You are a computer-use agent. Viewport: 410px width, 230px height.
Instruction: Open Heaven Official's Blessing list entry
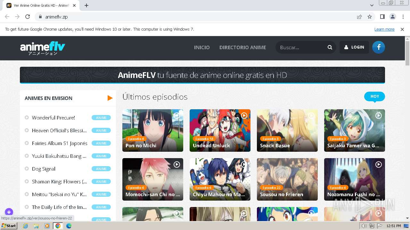click(x=59, y=130)
